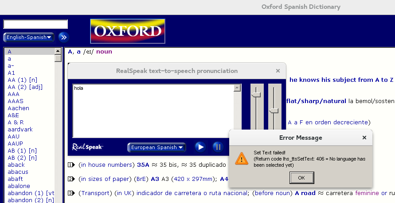Play the RealSpeak pronunciation

(200, 147)
